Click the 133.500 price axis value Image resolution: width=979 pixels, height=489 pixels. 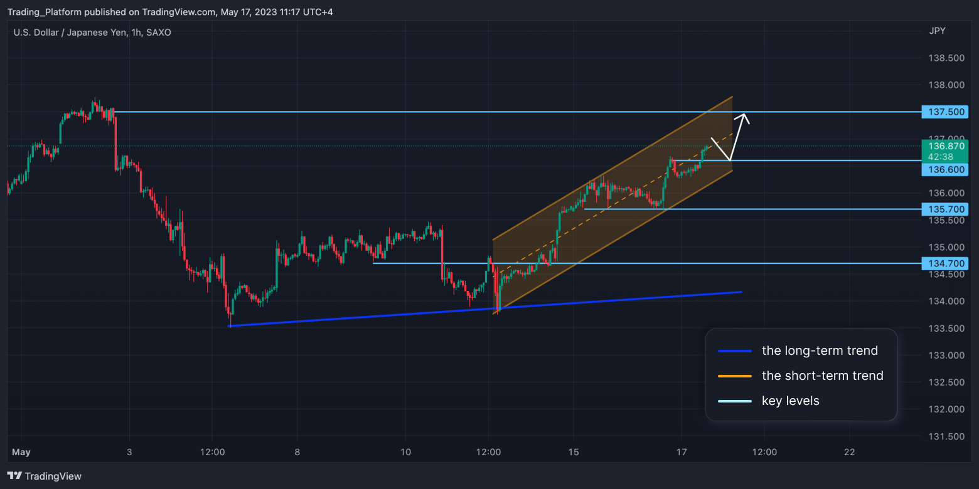(x=946, y=329)
